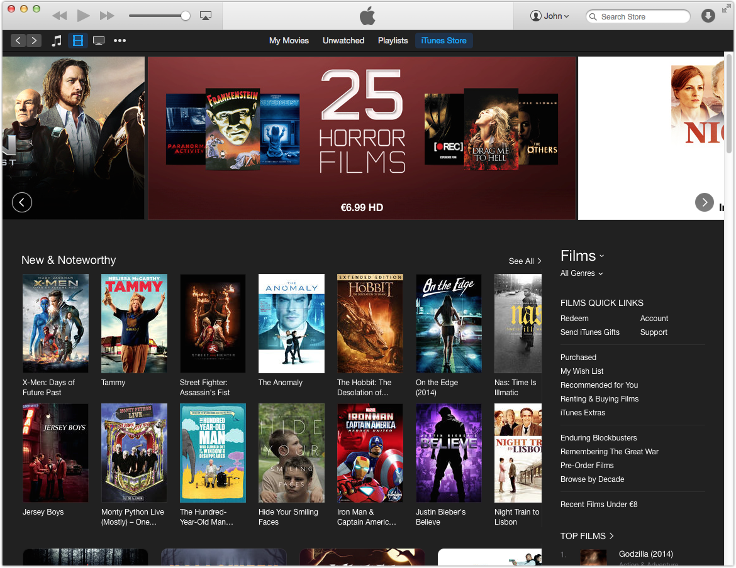Open the Purchased link
The height and width of the screenshot is (568, 736).
578,357
